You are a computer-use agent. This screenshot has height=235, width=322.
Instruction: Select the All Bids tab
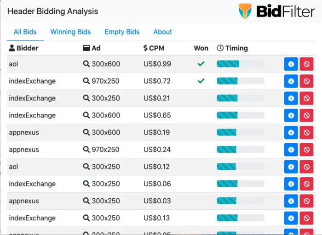pos(25,32)
